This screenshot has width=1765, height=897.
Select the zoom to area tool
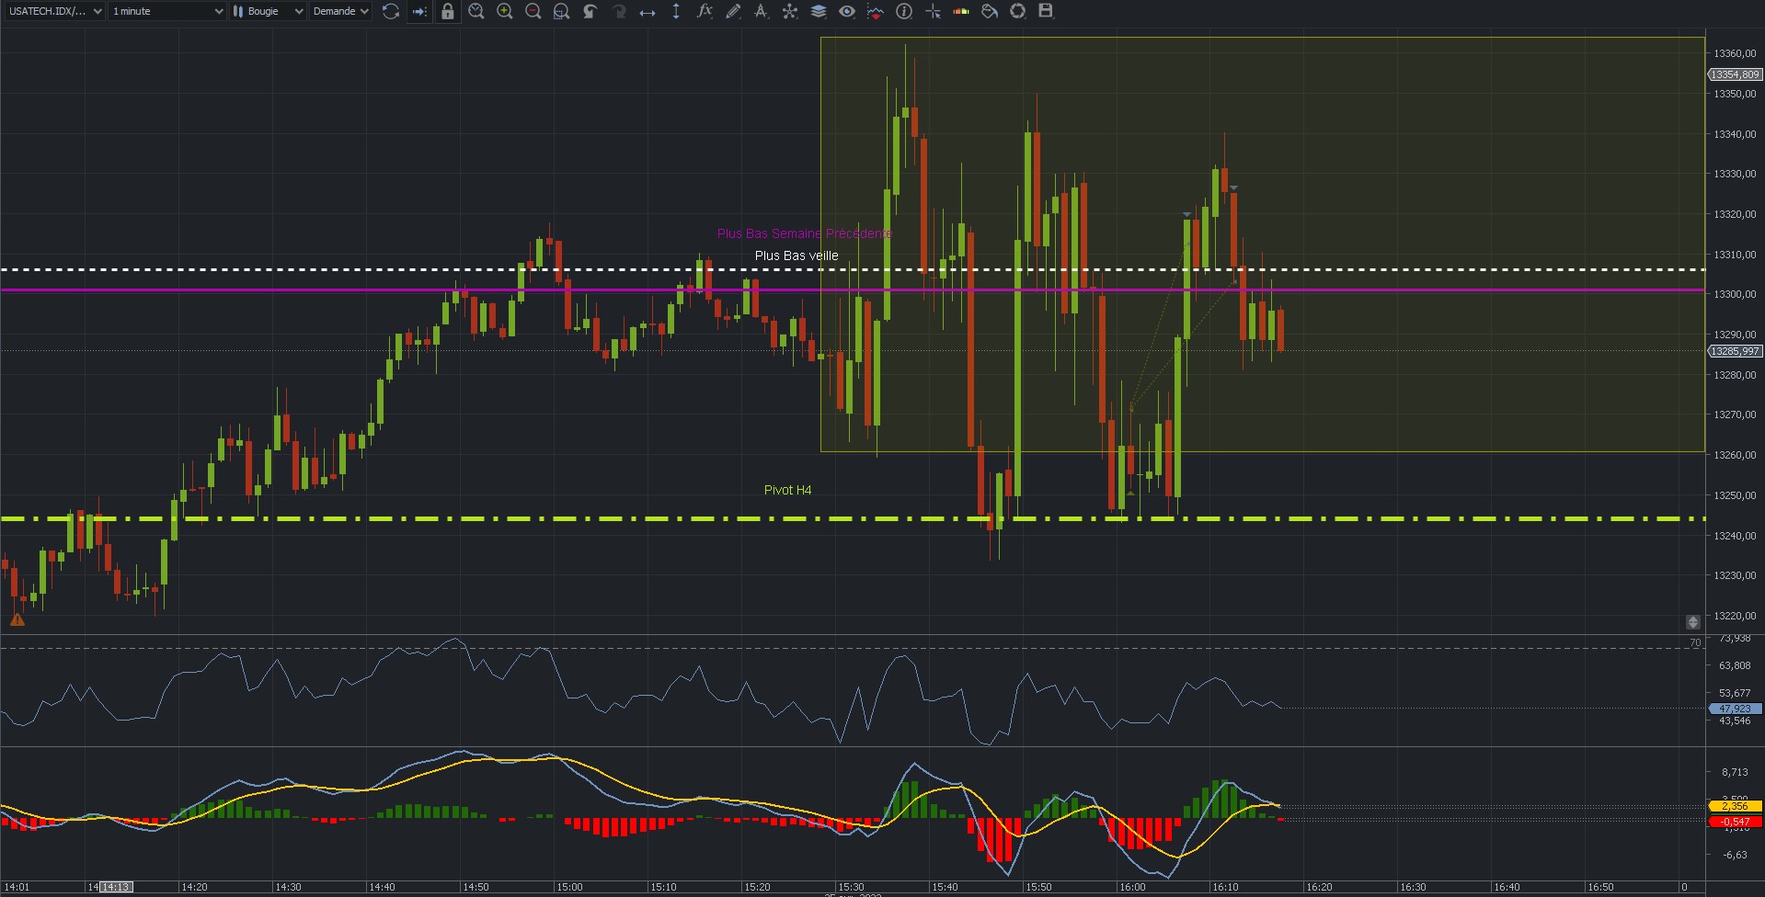561,11
